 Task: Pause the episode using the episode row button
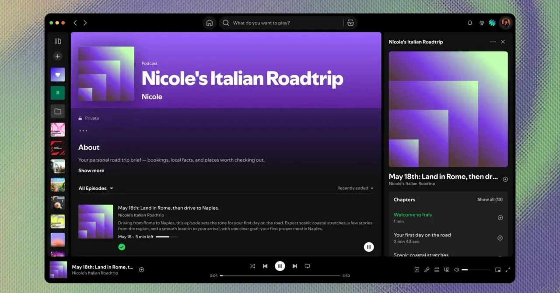coord(369,247)
